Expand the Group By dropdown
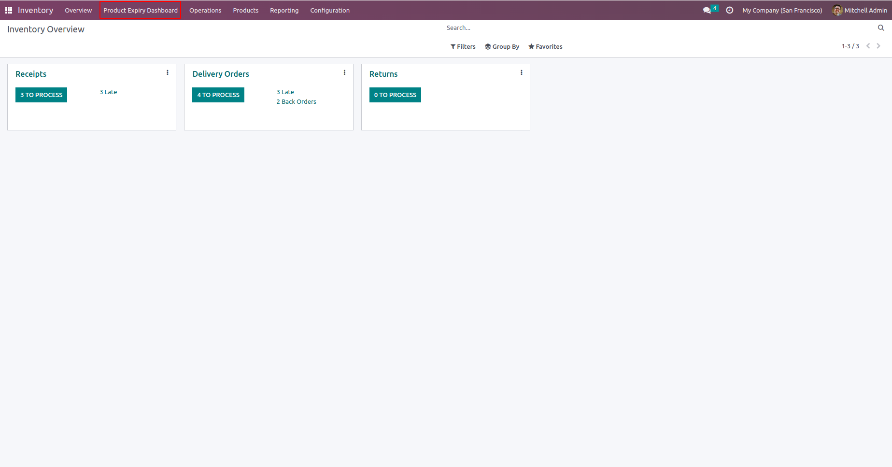The width and height of the screenshot is (892, 467). 502,46
